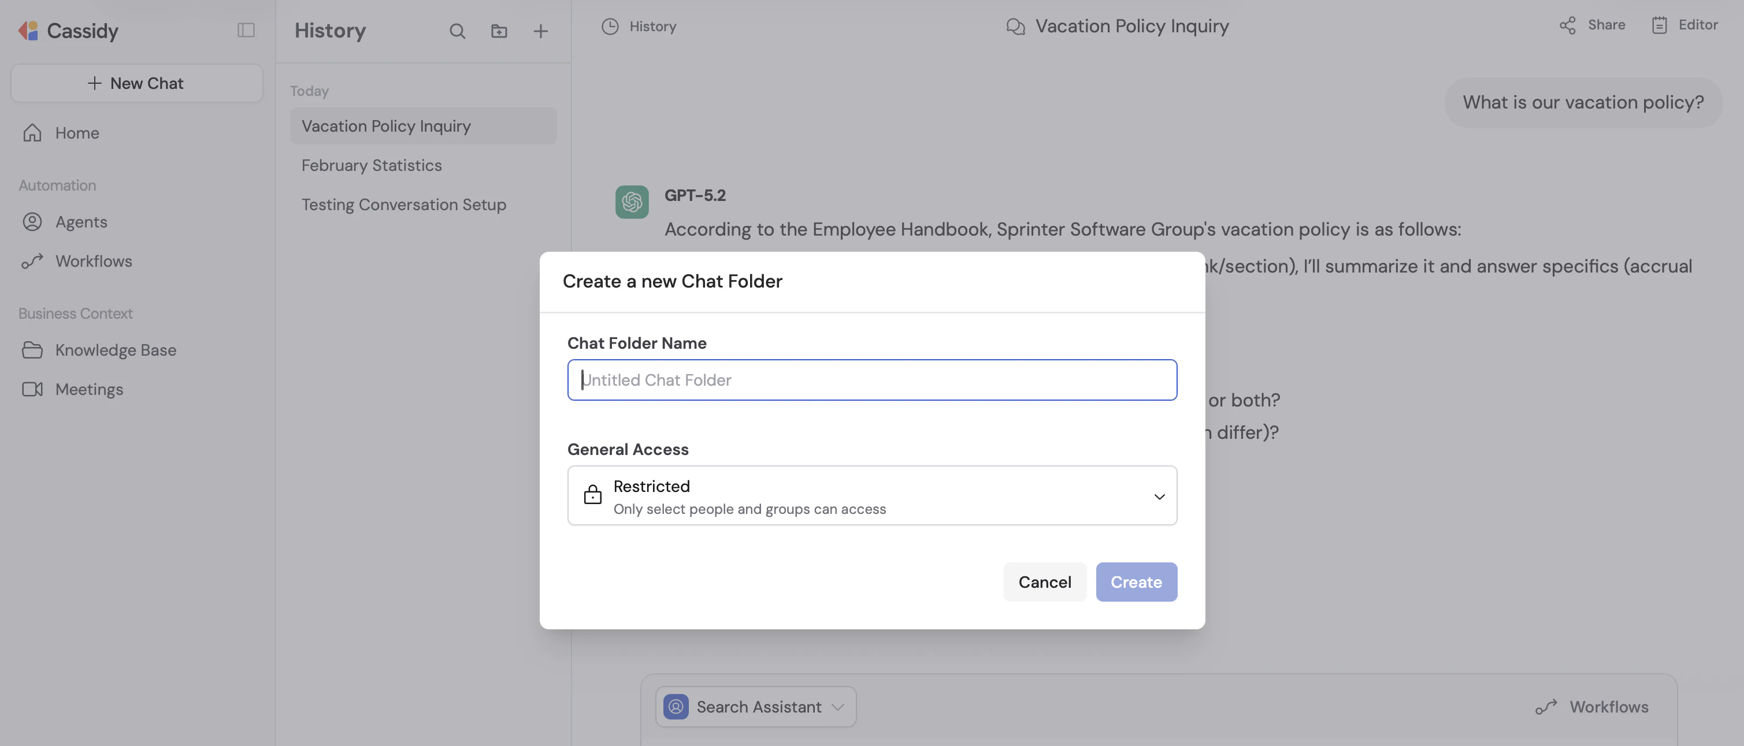Click the plus icon in History header

tap(540, 31)
